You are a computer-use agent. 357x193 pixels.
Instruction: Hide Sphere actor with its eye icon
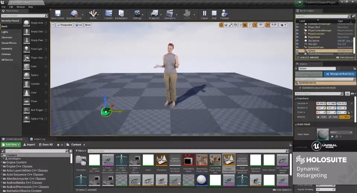tap(297, 51)
